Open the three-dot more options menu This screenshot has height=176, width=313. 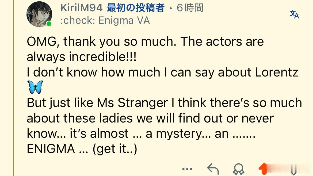pos(187,169)
